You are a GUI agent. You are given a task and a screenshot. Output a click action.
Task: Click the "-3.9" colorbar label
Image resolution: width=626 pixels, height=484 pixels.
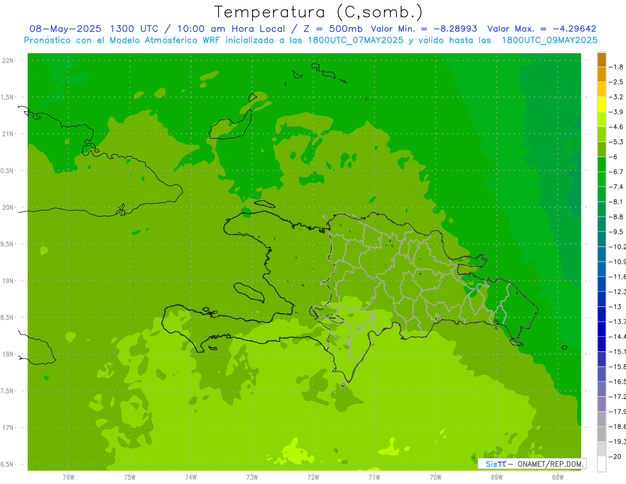click(x=616, y=112)
